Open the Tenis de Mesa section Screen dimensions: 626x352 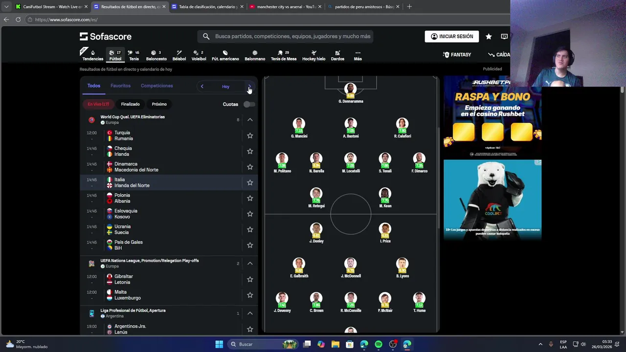284,55
